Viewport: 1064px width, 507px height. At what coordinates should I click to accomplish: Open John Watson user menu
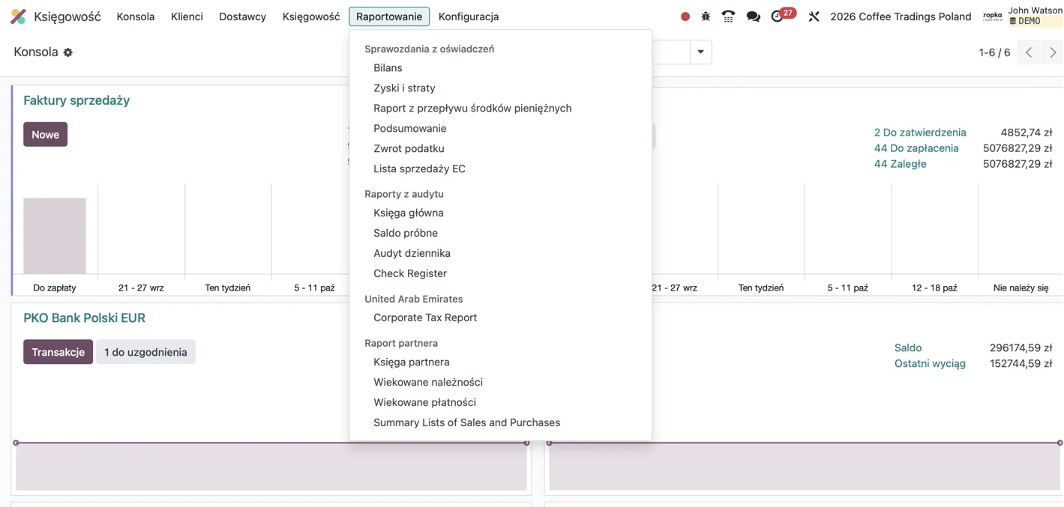(x=1035, y=16)
